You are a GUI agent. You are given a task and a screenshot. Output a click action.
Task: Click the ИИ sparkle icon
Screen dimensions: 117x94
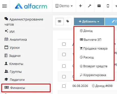coord(6,31)
